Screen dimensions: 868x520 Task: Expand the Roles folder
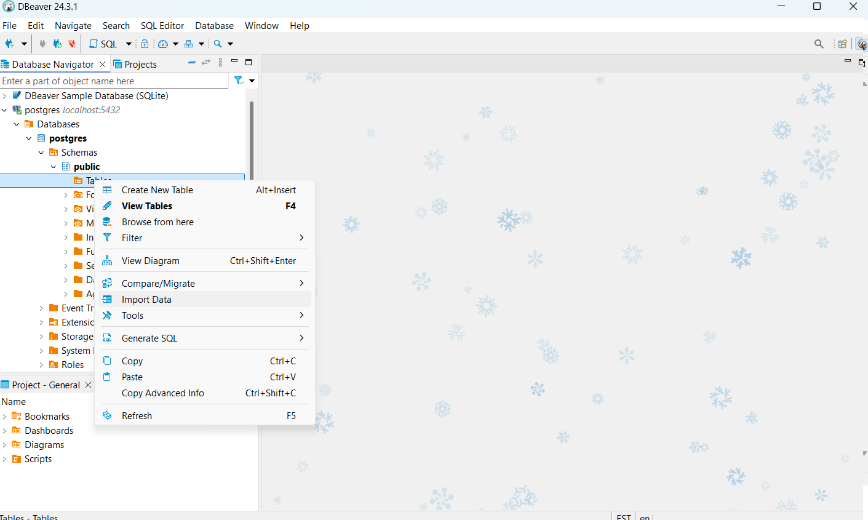point(41,364)
